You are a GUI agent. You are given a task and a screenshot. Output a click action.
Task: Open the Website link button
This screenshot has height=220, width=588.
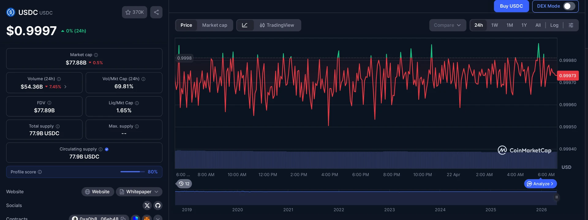98,192
